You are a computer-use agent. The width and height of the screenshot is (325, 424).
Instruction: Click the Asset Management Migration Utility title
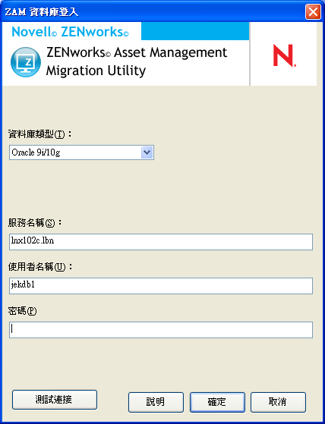[137, 61]
